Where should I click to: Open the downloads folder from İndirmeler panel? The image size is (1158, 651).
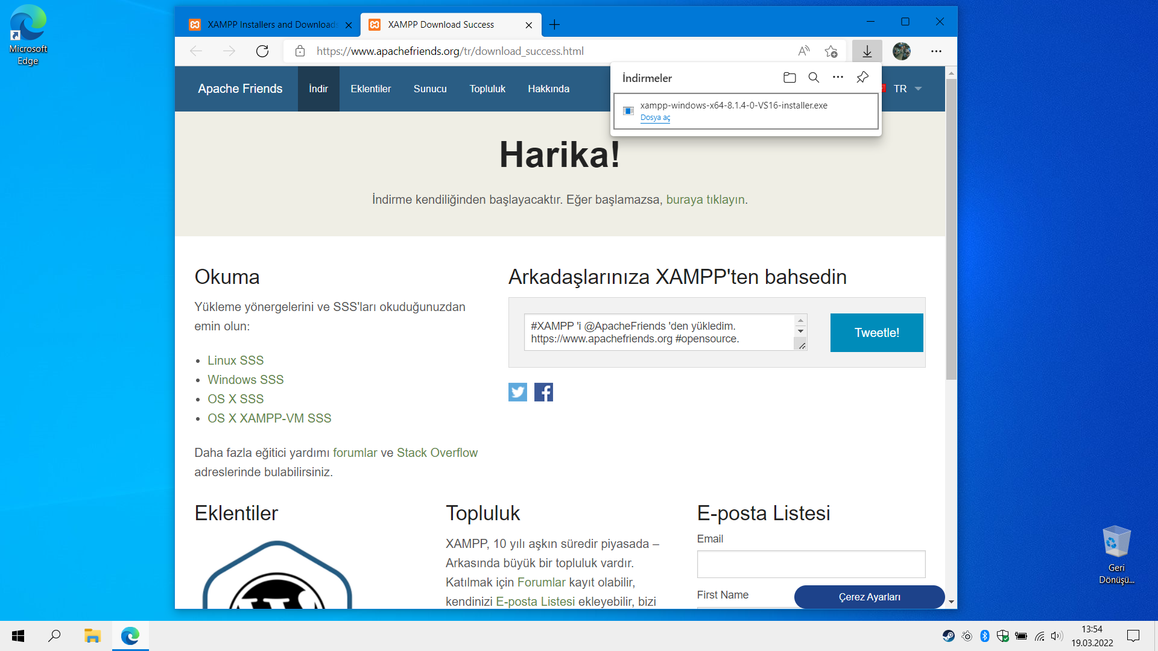pyautogui.click(x=789, y=78)
